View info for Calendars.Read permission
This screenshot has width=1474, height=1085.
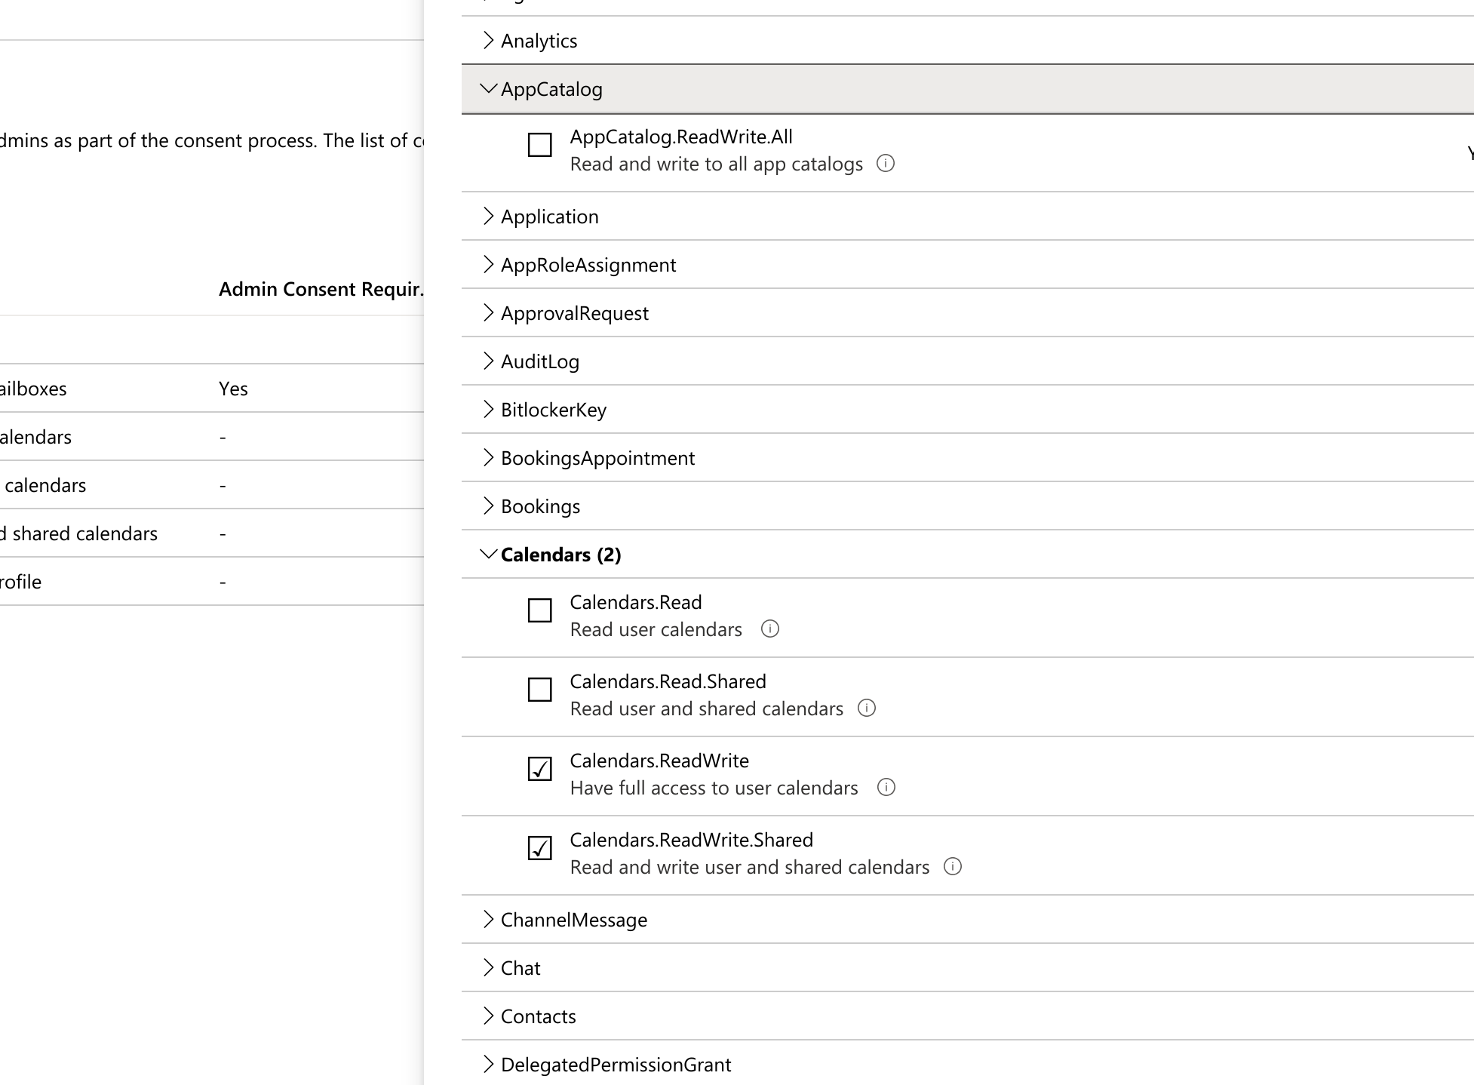point(770,629)
